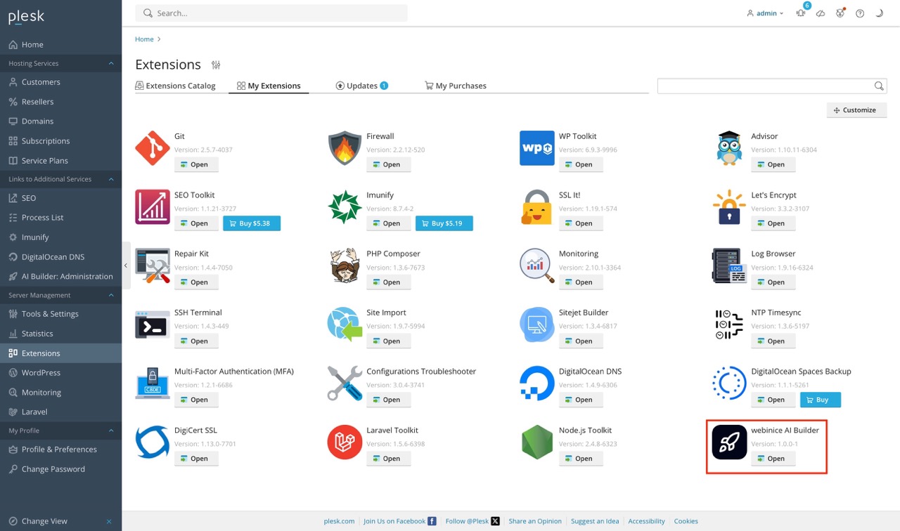Click Buy $5.38 for SEO Toolkit
The image size is (900, 531).
[252, 223]
